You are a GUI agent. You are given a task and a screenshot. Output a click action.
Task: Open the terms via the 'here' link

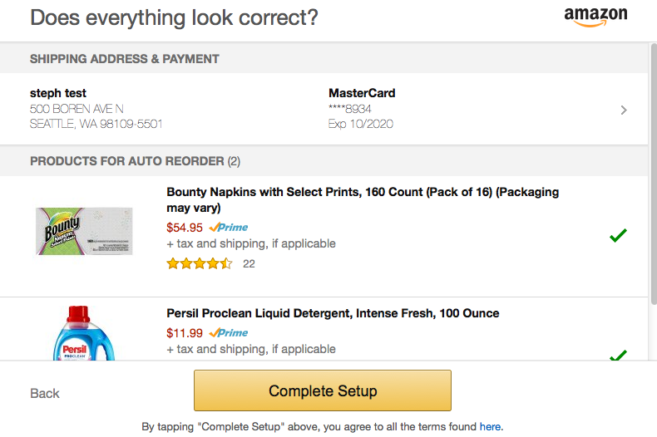[x=490, y=426]
